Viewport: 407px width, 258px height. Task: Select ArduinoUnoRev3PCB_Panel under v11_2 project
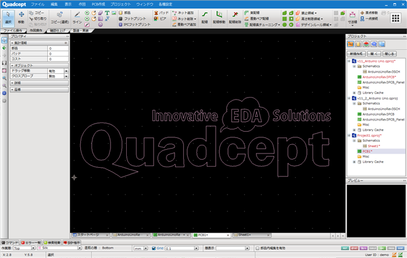pyautogui.click(x=383, y=119)
